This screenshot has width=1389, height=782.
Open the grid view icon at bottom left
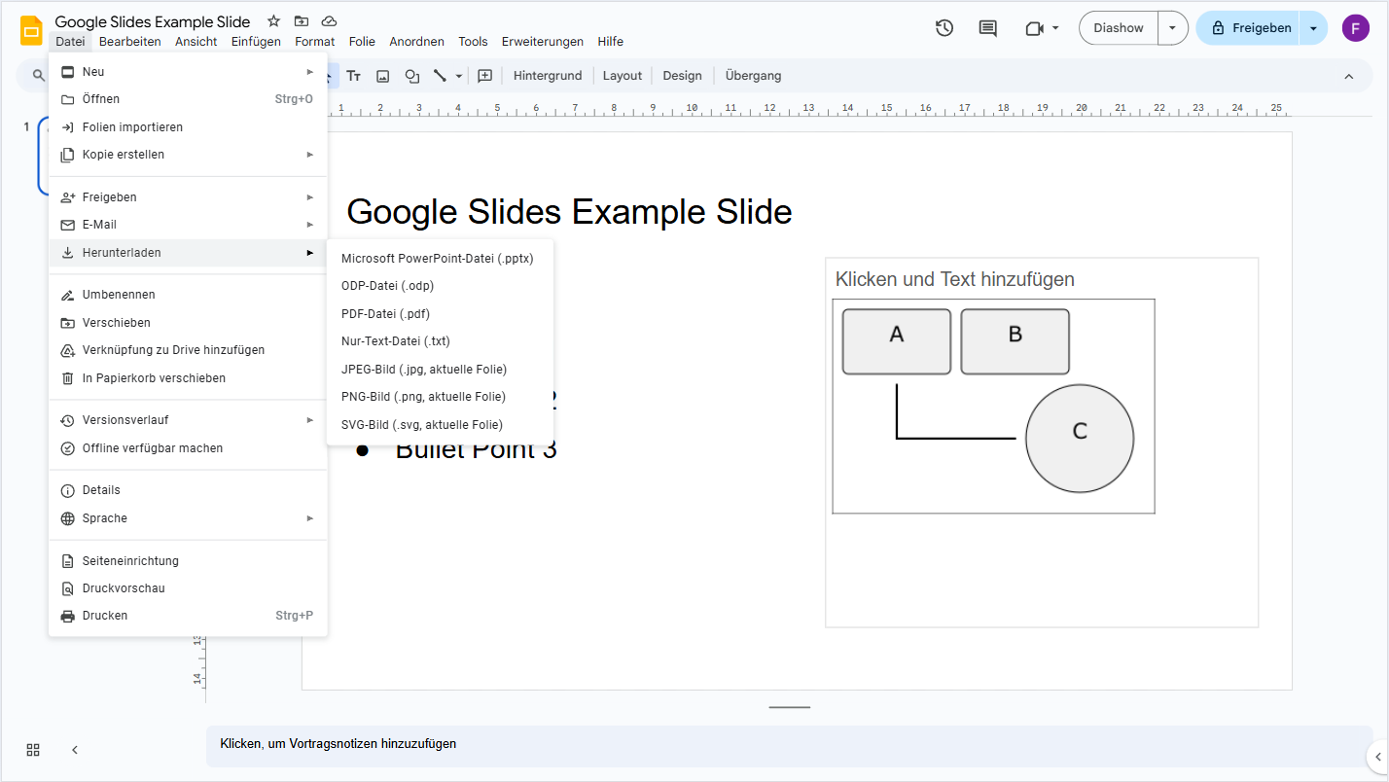33,750
